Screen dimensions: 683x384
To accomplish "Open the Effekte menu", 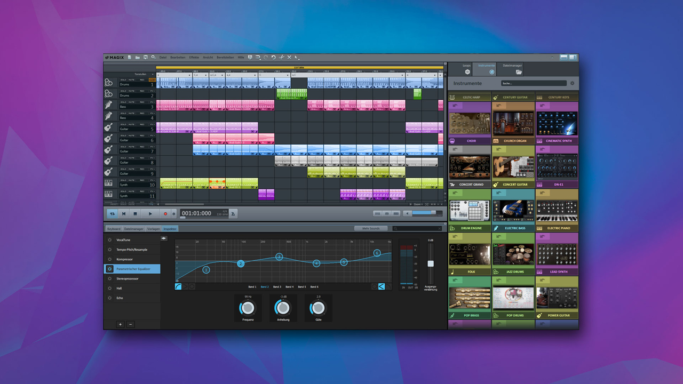I will pos(194,57).
